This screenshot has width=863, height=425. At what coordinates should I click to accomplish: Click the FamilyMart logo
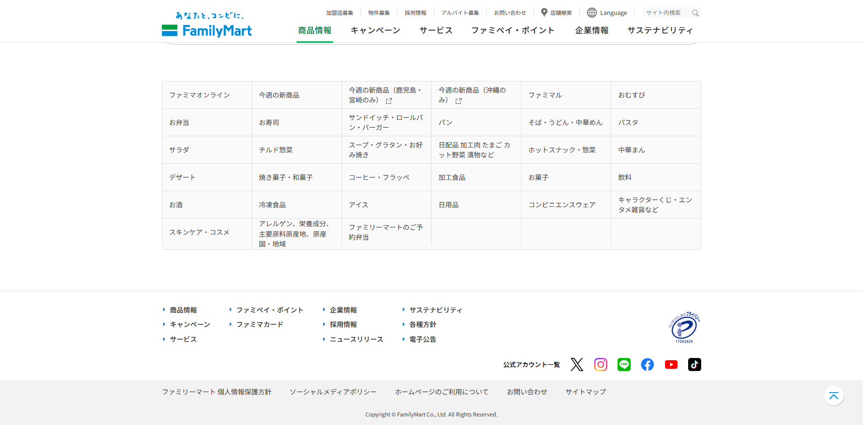pyautogui.click(x=207, y=24)
